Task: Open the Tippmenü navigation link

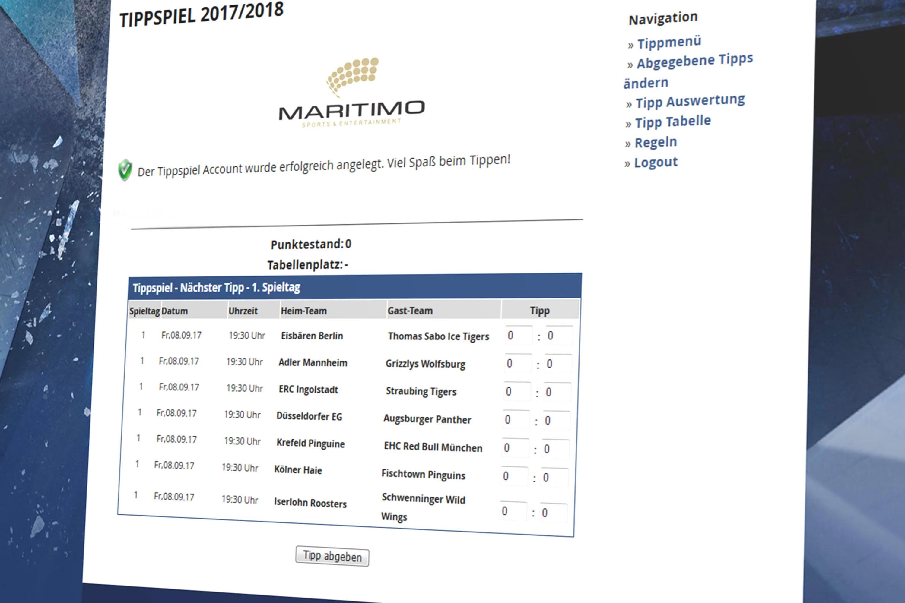Action: click(x=669, y=42)
